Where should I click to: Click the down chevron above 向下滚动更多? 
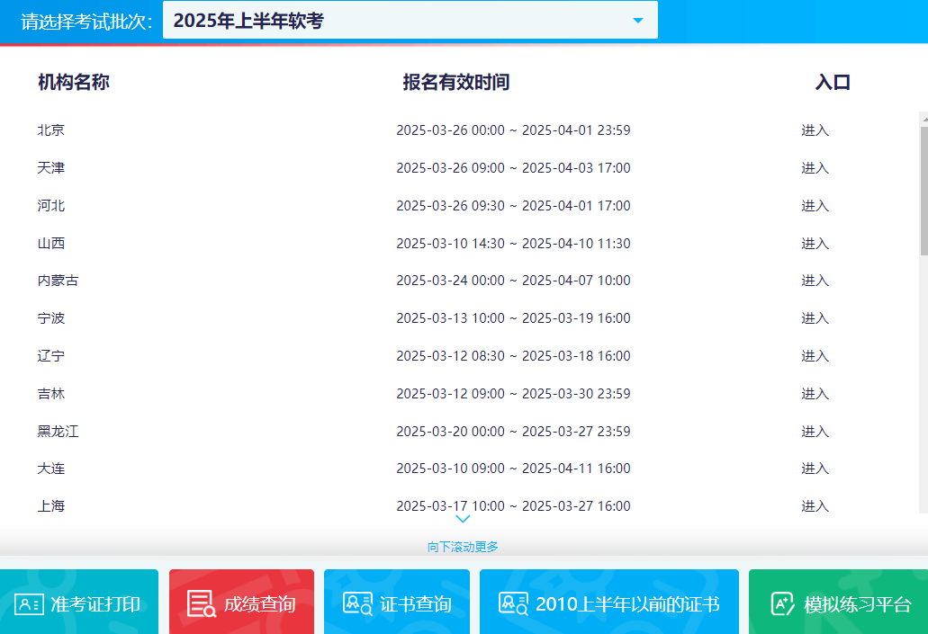[463, 519]
